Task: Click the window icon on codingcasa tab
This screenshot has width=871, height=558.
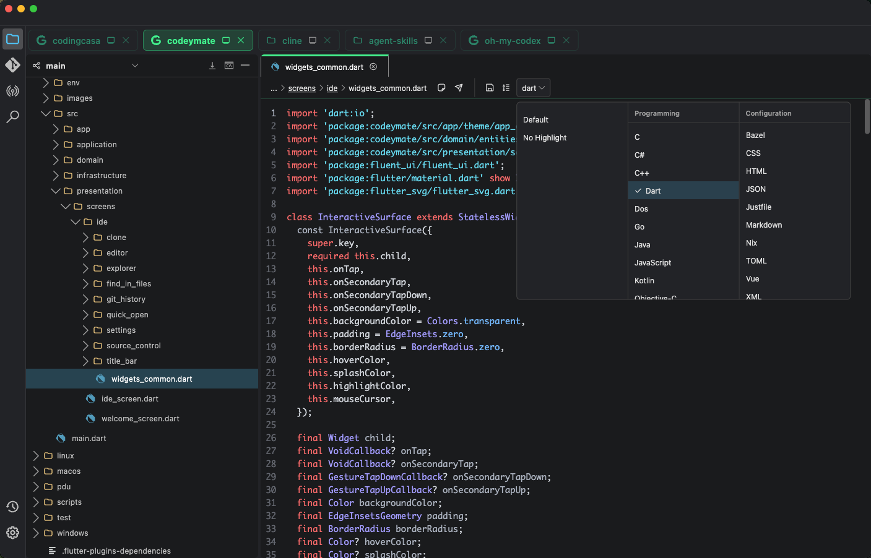Action: click(x=111, y=40)
